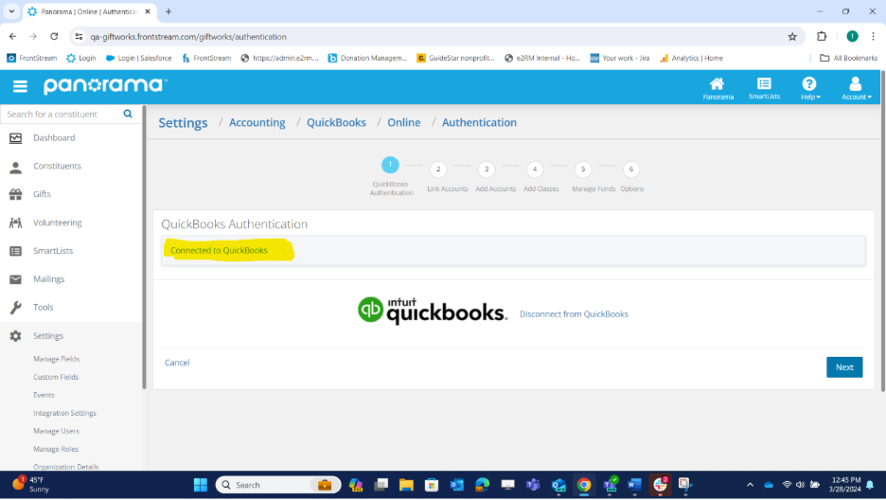Image resolution: width=886 pixels, height=500 pixels.
Task: Go to step 3 Add Accounts
Action: [487, 170]
